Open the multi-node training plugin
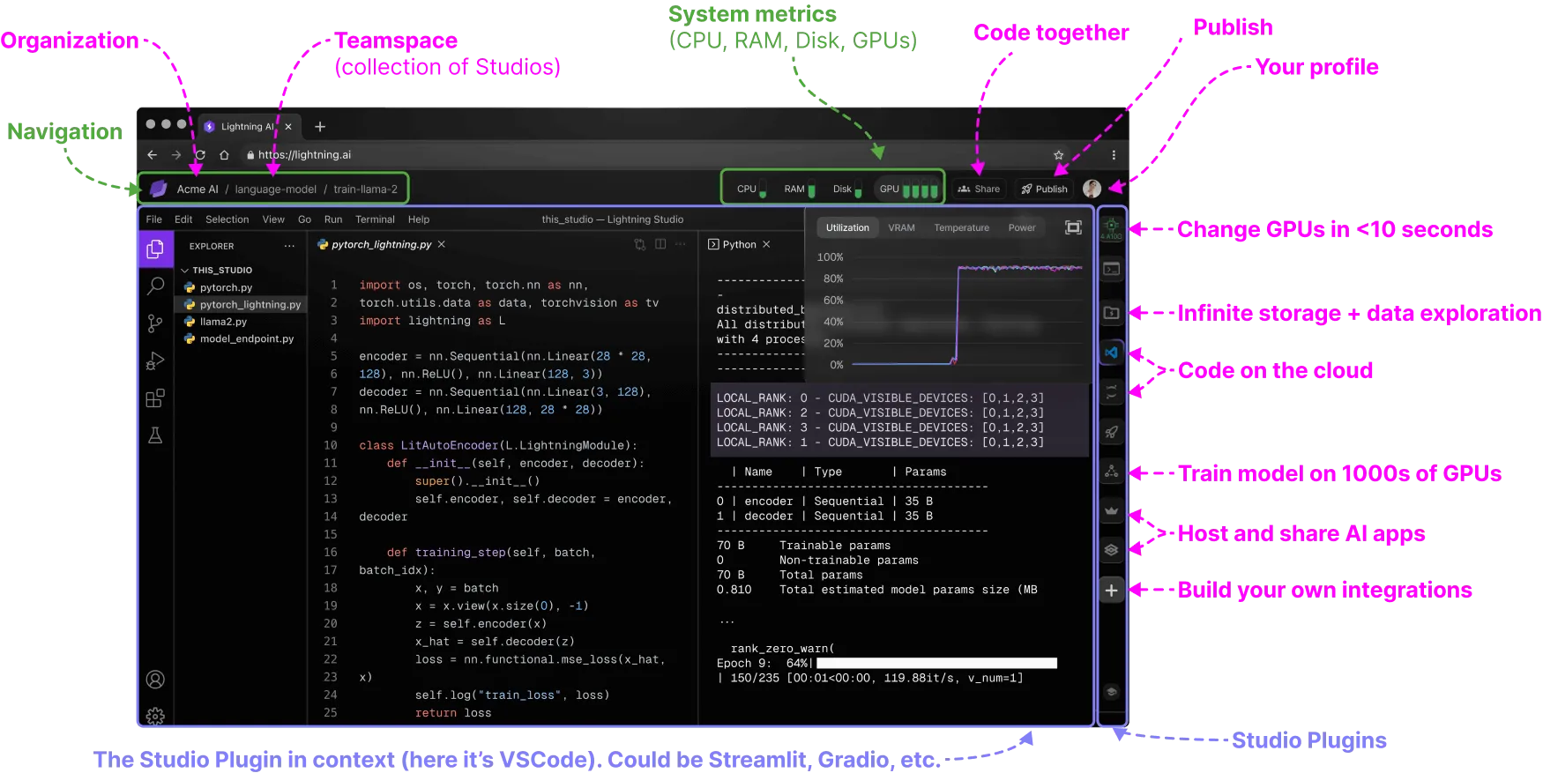Viewport: 1543px width, 773px height. coord(1111,472)
